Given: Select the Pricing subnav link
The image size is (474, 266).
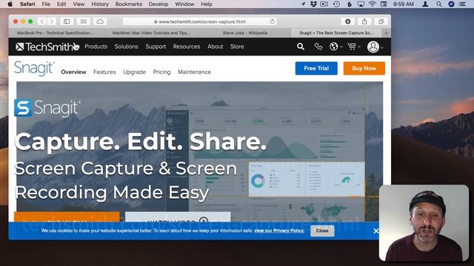Looking at the screenshot, I should pyautogui.click(x=161, y=72).
